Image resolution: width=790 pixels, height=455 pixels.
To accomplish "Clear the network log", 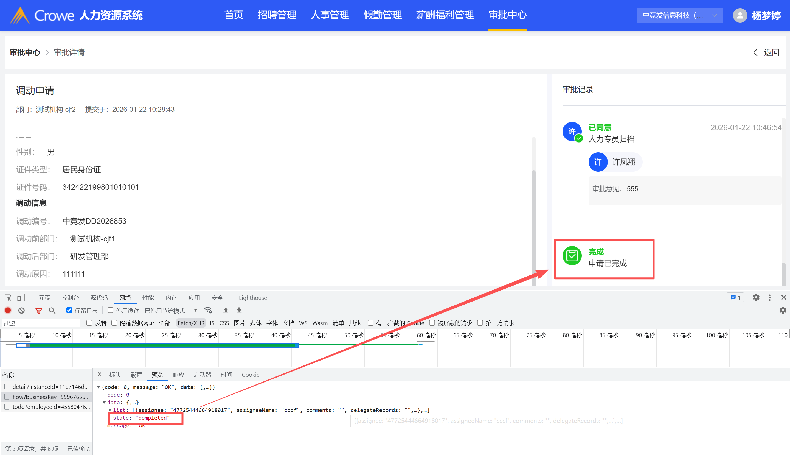I will [x=21, y=310].
